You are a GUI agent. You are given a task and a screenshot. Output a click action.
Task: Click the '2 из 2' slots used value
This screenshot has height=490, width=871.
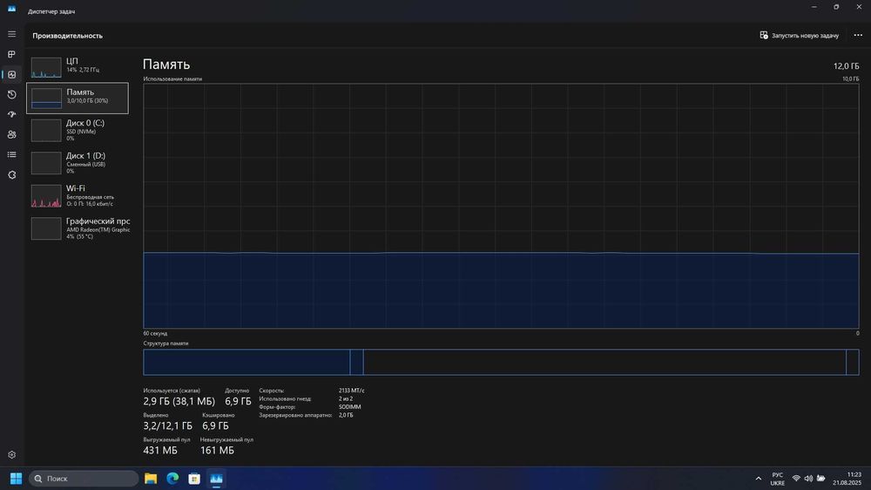346,398
